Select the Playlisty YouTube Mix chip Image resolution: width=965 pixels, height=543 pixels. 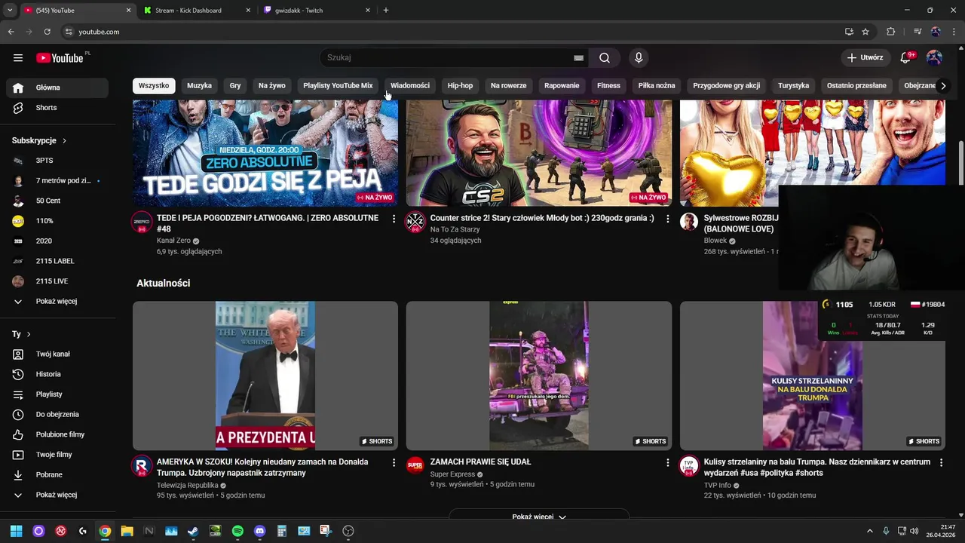point(338,86)
